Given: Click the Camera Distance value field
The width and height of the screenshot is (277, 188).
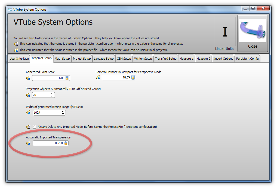Looking at the screenshot, I should coord(116,78).
